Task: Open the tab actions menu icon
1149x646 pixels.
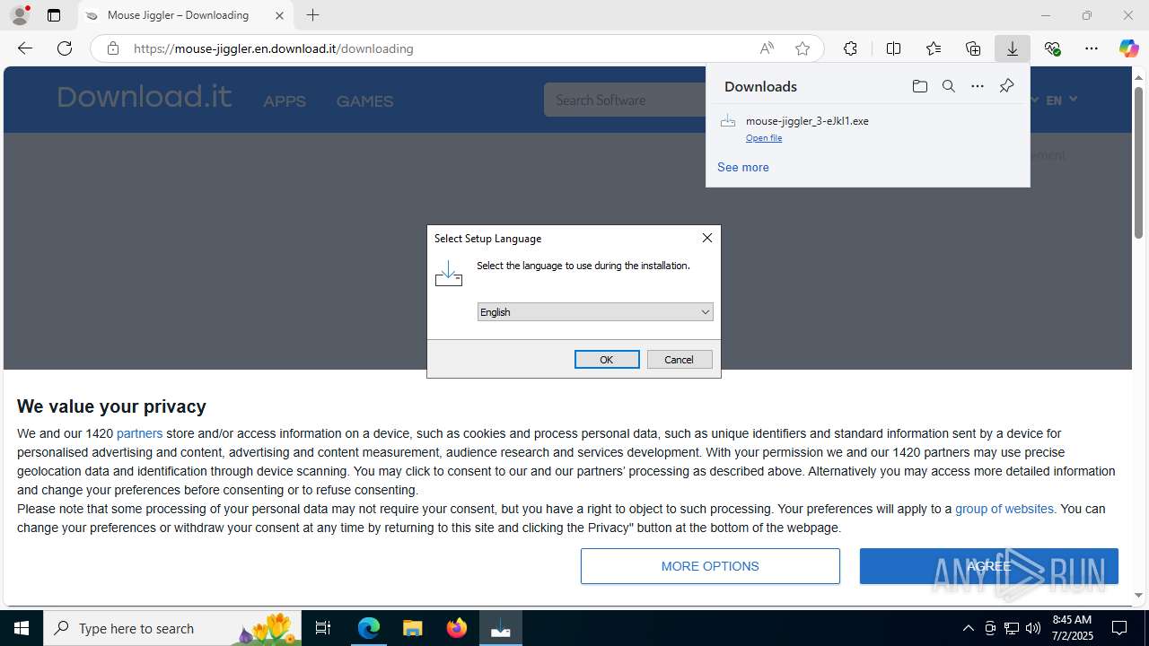Action: (54, 15)
